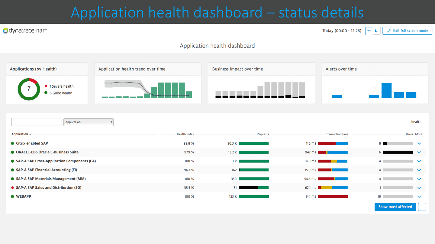Click green health dot for ORACLE-EBS

click(13, 152)
